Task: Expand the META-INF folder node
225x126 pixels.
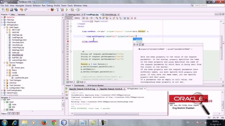Action: [7, 30]
